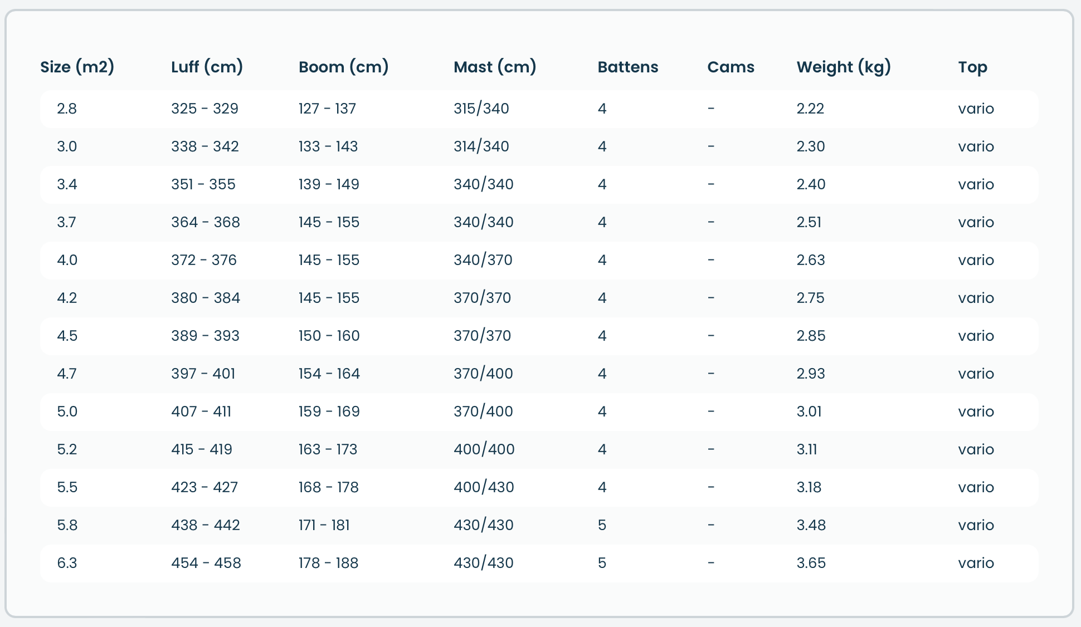The height and width of the screenshot is (627, 1081).
Task: Select the 2.8 size cell
Action: coord(67,109)
